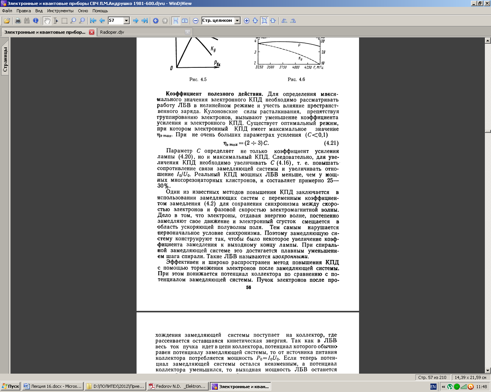The image size is (491, 392).
Task: Jump to the last page
Action: tap(145, 21)
